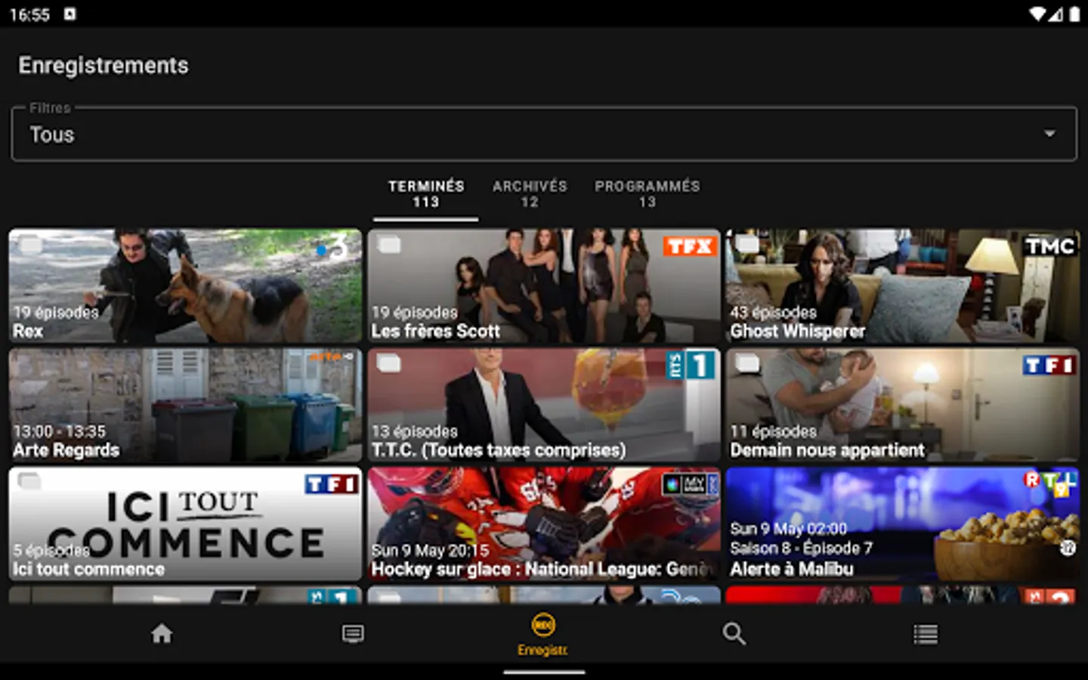Viewport: 1088px width, 680px height.
Task: Click folder icon on T.T.C. card
Action: pos(388,363)
